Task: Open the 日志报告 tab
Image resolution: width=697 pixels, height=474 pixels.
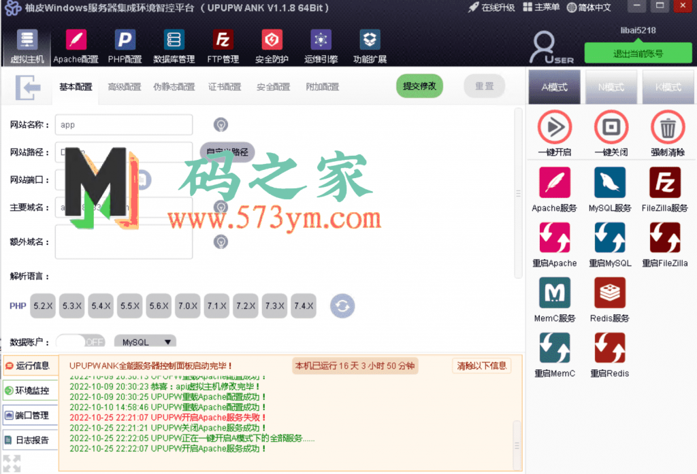Action: pos(30,440)
